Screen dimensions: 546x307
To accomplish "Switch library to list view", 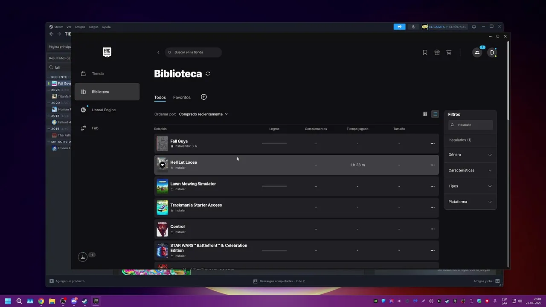I will tap(435, 114).
